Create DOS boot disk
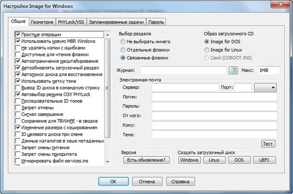Screen dimensions: 293x194 239,160
